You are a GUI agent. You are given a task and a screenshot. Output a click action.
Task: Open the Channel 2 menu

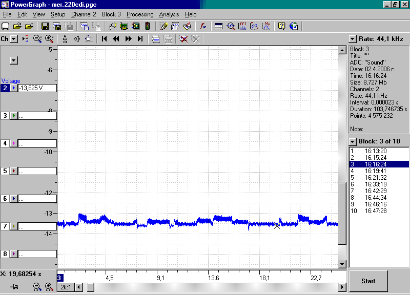point(84,14)
